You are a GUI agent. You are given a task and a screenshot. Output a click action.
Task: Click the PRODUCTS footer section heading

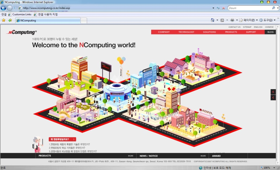pos(45,156)
